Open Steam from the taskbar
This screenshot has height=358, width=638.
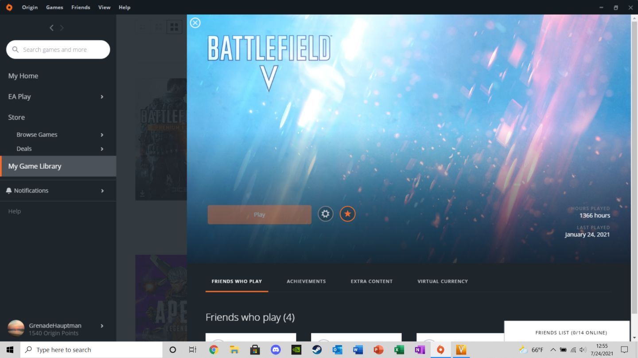pyautogui.click(x=317, y=350)
